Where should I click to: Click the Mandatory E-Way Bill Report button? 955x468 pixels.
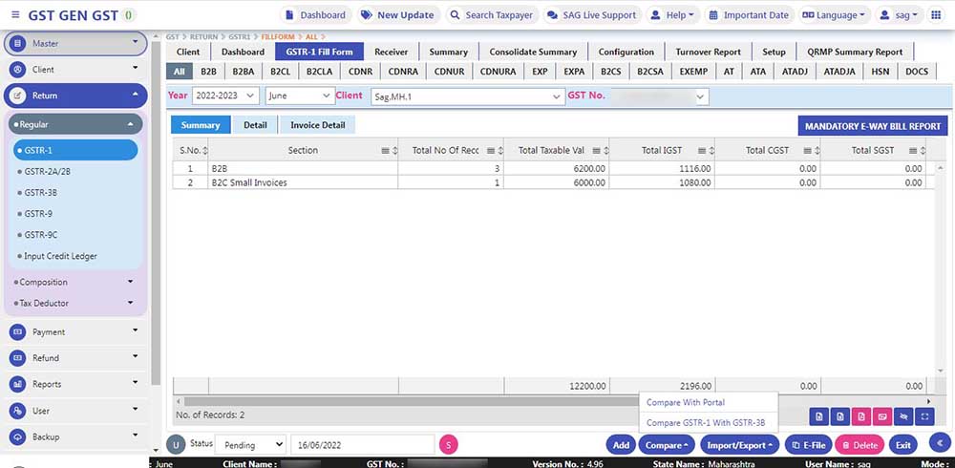click(x=873, y=126)
